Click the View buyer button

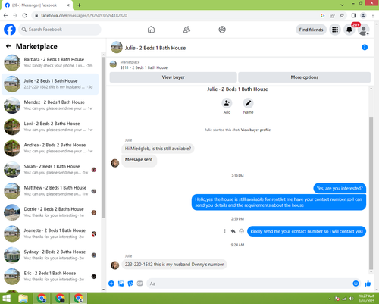tap(174, 77)
